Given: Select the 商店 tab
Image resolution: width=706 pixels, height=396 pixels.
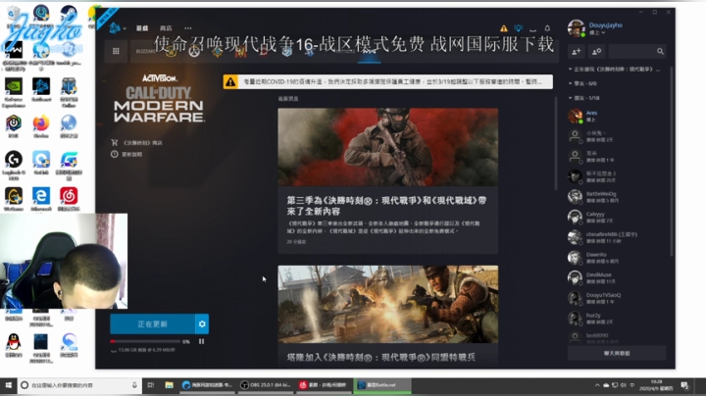Looking at the screenshot, I should (x=166, y=27).
